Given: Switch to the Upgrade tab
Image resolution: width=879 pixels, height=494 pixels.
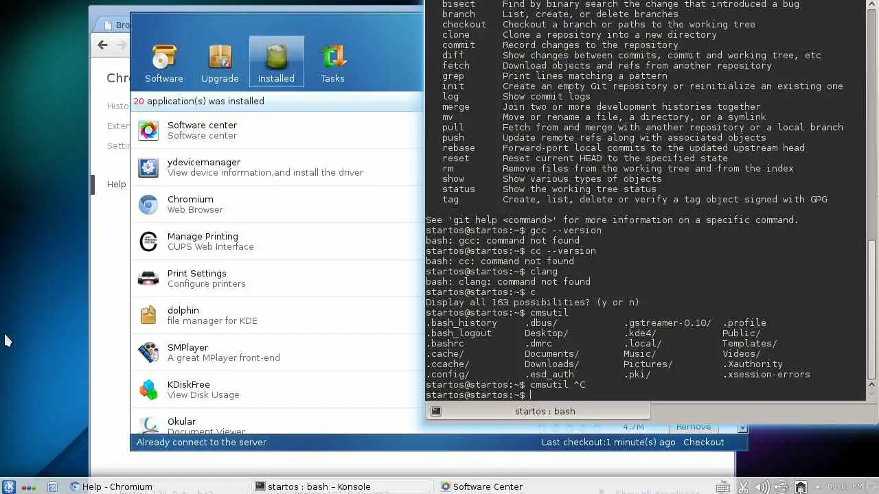Looking at the screenshot, I should (x=220, y=63).
